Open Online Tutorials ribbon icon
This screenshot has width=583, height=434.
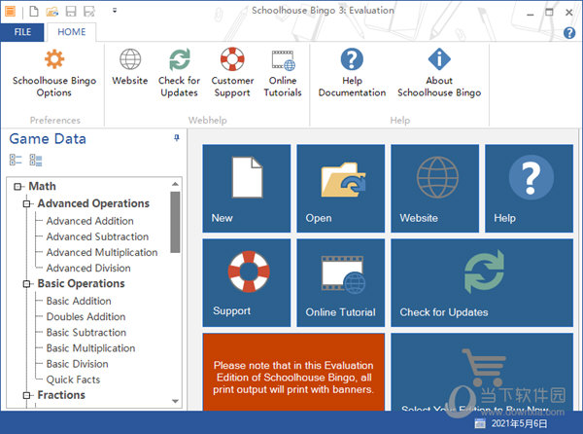point(283,60)
